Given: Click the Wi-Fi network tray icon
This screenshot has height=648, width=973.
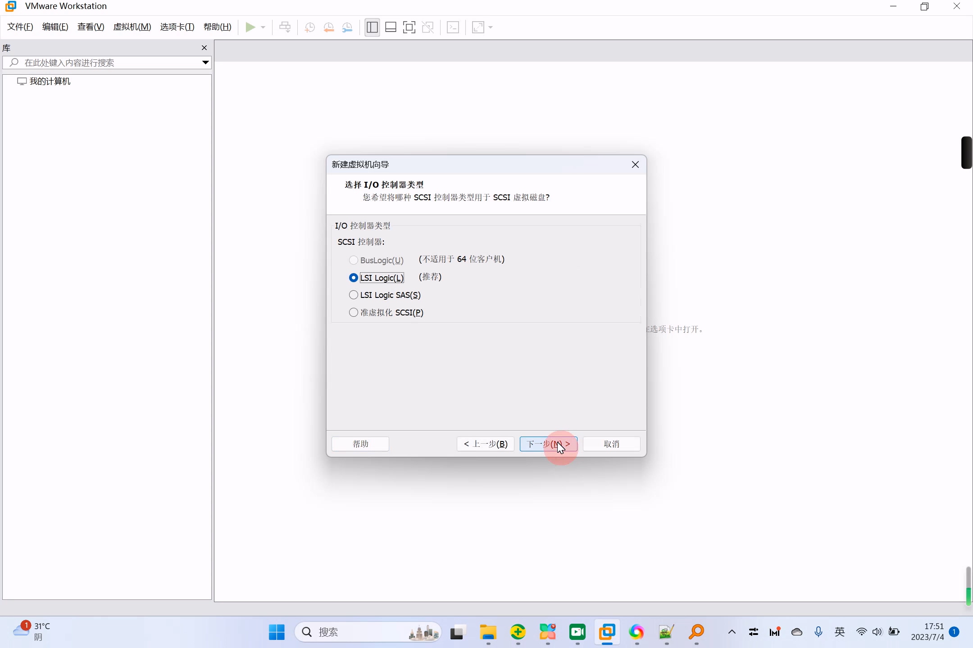Looking at the screenshot, I should pos(861,632).
